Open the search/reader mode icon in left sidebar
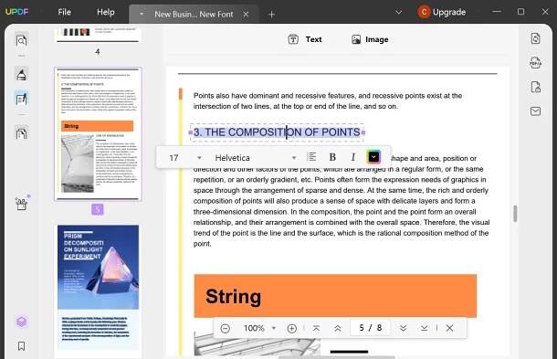557x359 pixels. (21, 40)
